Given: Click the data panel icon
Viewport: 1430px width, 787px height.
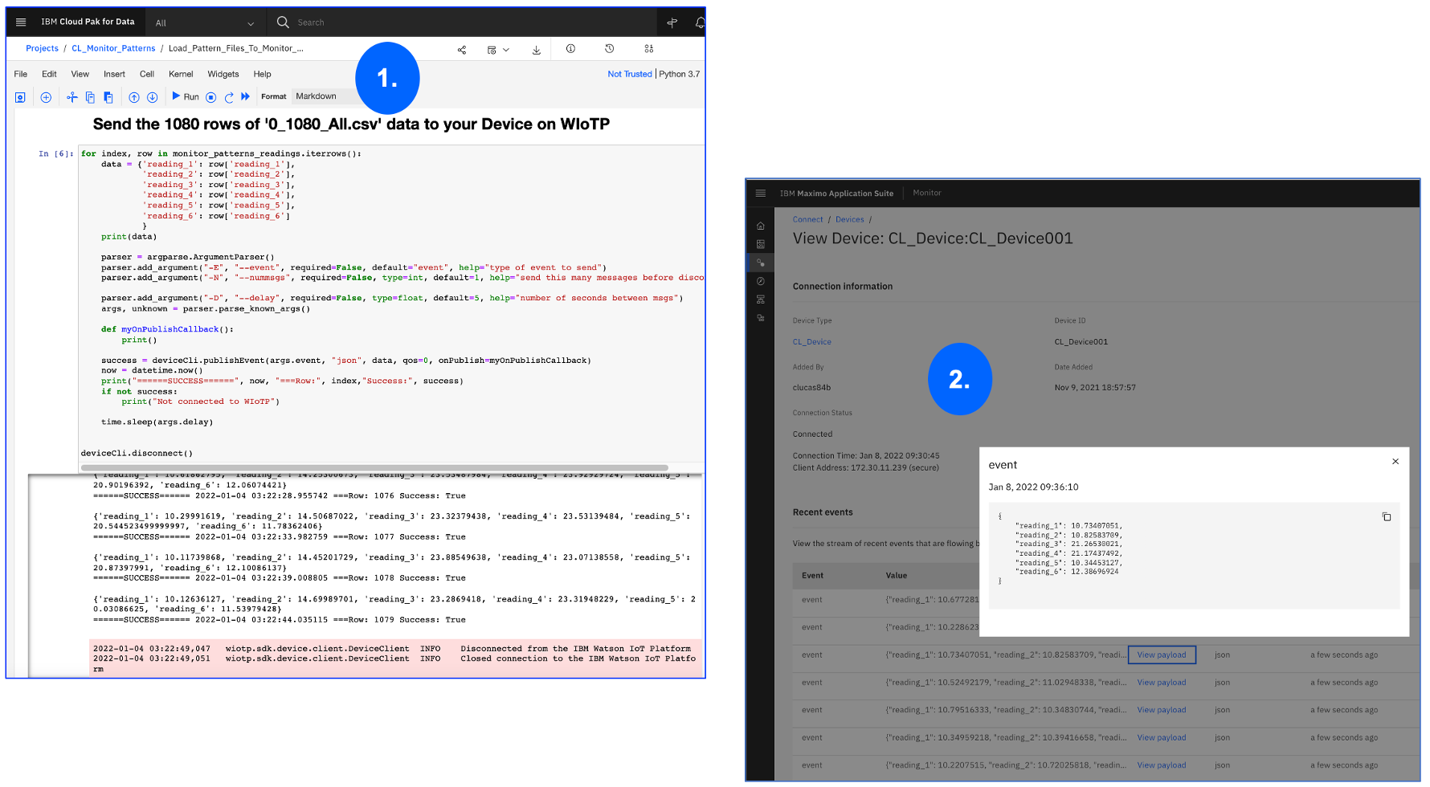Looking at the screenshot, I should (x=649, y=49).
